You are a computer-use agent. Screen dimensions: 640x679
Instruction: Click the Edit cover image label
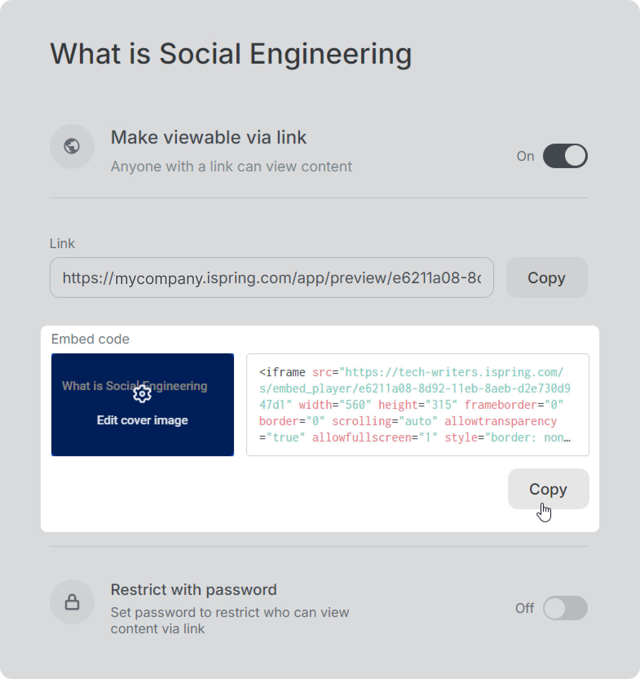[x=142, y=420]
